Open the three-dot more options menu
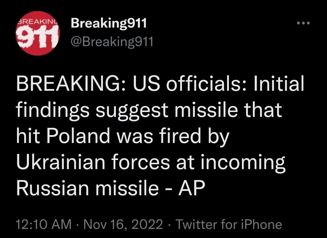Viewport: 327px width, 238px height. click(303, 23)
